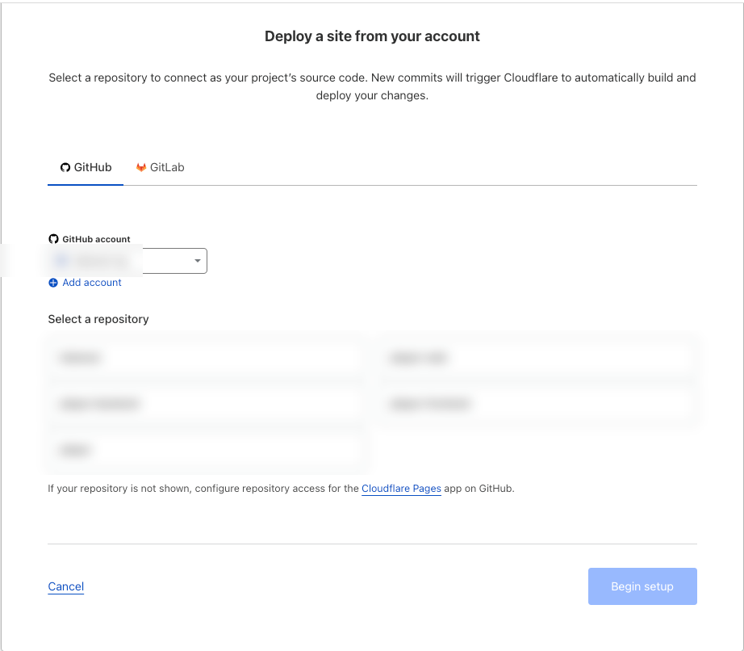Select the last repository at the bottom of the list
This screenshot has height=651, width=744.
coord(204,449)
